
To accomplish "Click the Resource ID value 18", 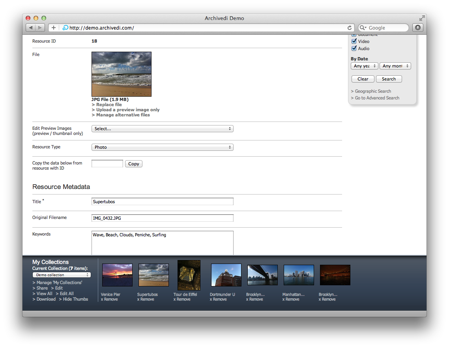I will 94,41.
